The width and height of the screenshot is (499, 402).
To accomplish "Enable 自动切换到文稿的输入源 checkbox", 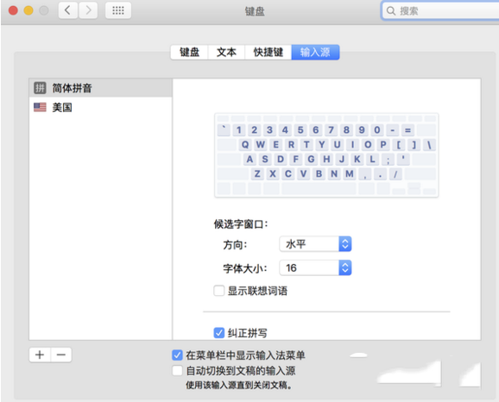I will (177, 371).
